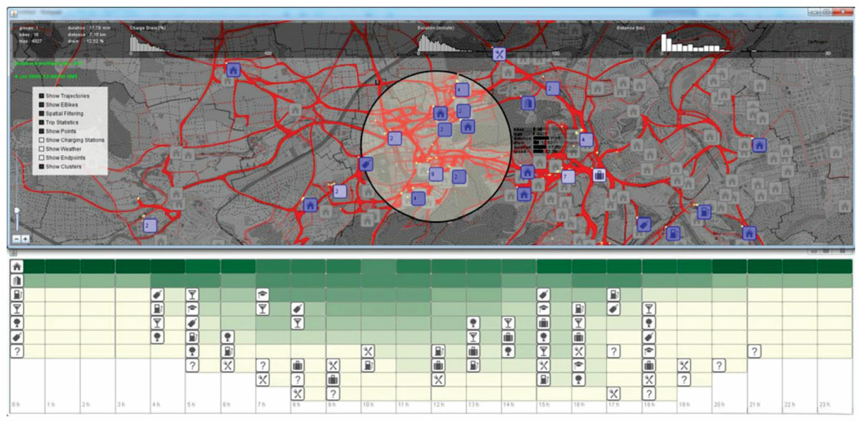Open the map cluster marker labeled 7
861x427 pixels.
coord(568,177)
